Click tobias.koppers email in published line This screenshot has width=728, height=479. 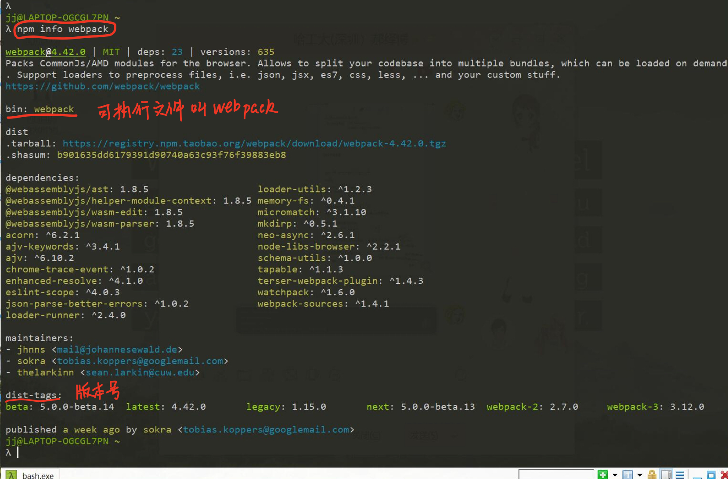266,429
